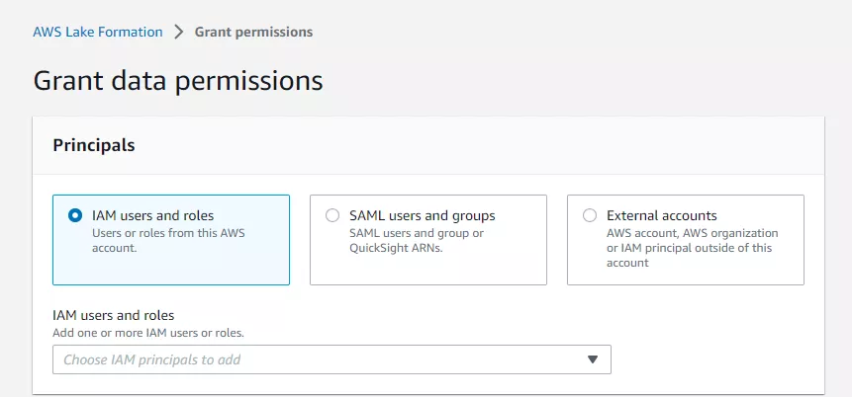The image size is (852, 397).
Task: Click the Grant permissions breadcrumb item
Action: [253, 32]
